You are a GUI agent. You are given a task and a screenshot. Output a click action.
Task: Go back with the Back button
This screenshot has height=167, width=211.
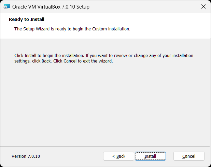coord(118,156)
